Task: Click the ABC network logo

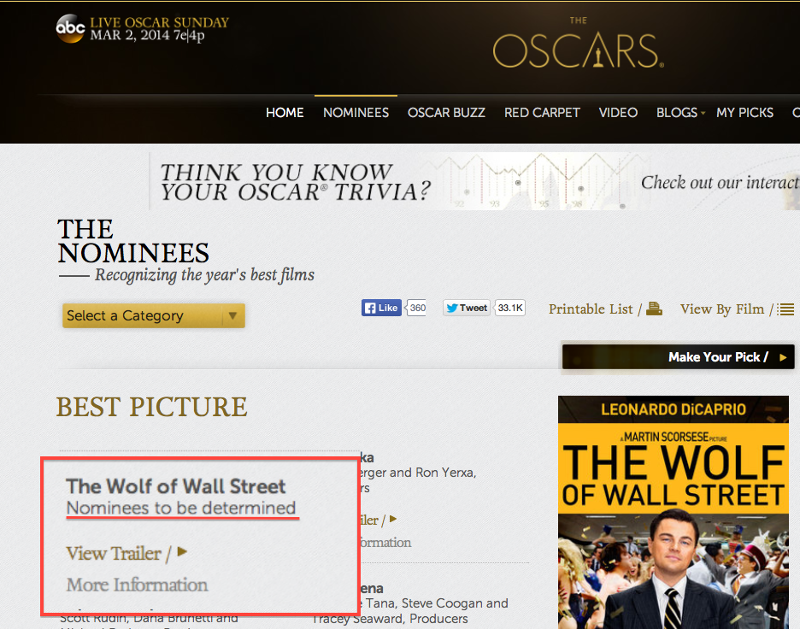Action: click(x=70, y=28)
